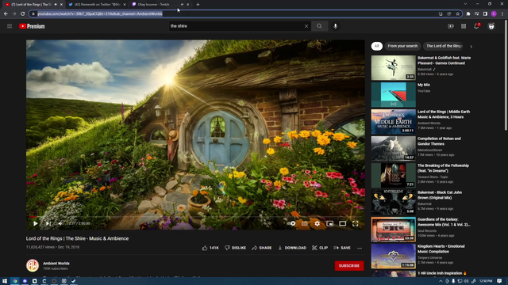Click the page vertical scrollbar

pos(506,76)
